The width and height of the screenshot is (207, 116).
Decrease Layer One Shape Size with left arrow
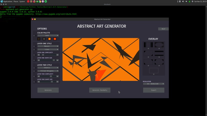point(39,60)
